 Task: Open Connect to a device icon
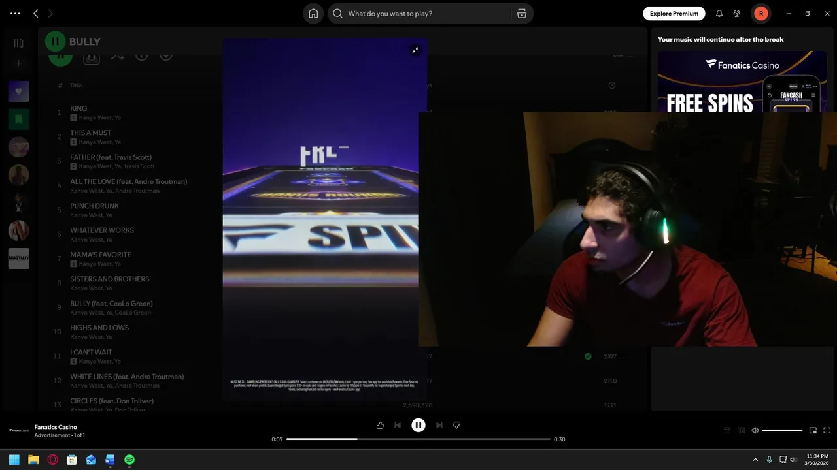[741, 430]
